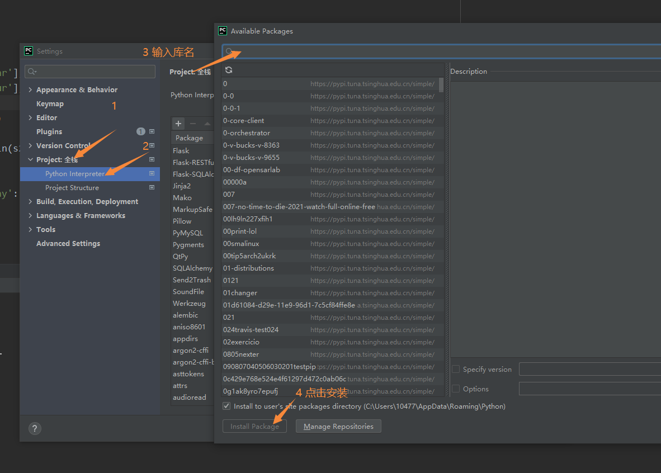Click the plus add package icon
Screen dimensions: 661x473
coord(178,124)
